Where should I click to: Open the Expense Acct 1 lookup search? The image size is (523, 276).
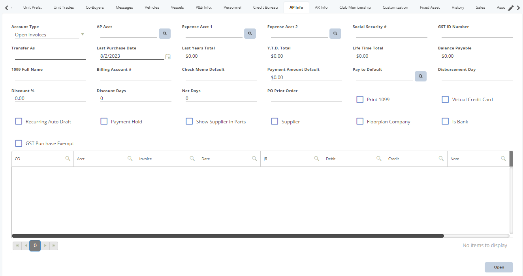[250, 34]
